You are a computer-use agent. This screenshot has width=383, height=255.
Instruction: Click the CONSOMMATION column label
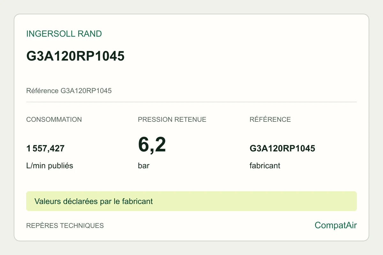(54, 120)
